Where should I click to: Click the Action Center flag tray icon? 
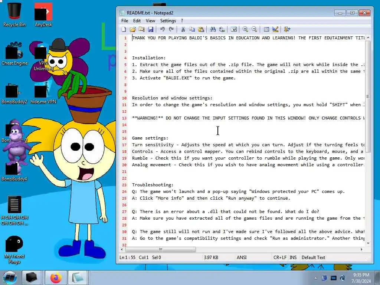click(324, 278)
